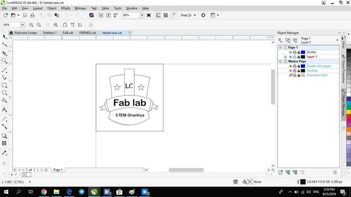Select the Artistic Media tool
This screenshot has width=351, height=197.
coord(4,77)
